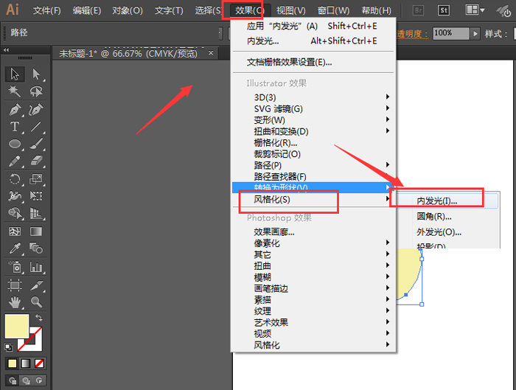Open the 对象(O) menu
The image size is (516, 390).
(x=128, y=10)
